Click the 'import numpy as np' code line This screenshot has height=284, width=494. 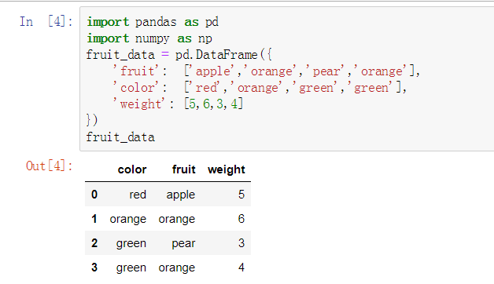tap(149, 38)
